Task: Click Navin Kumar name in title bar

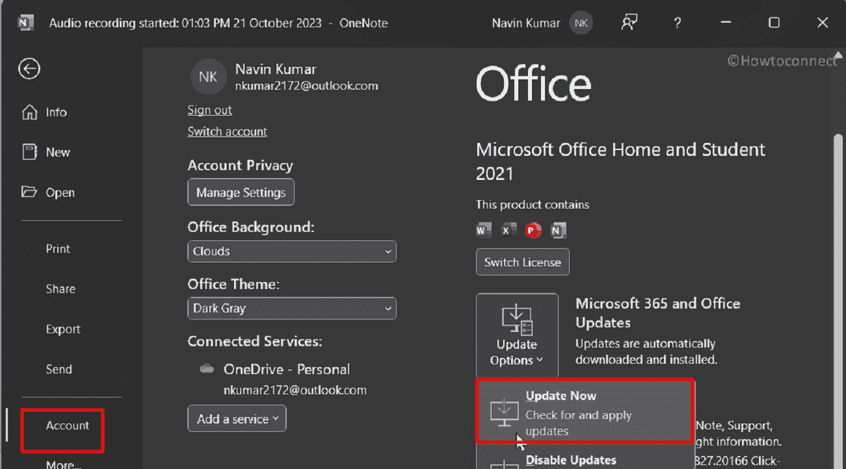Action: (526, 23)
